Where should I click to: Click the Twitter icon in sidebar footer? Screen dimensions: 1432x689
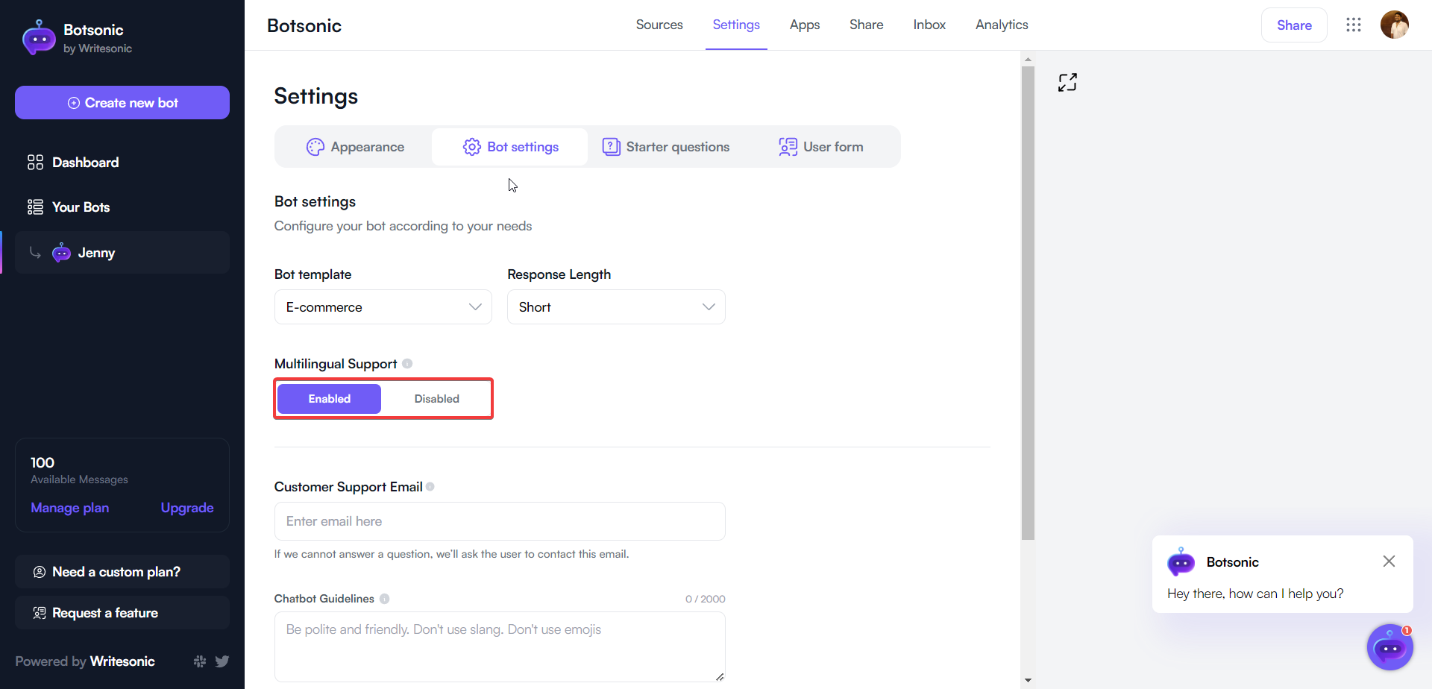coord(222,661)
